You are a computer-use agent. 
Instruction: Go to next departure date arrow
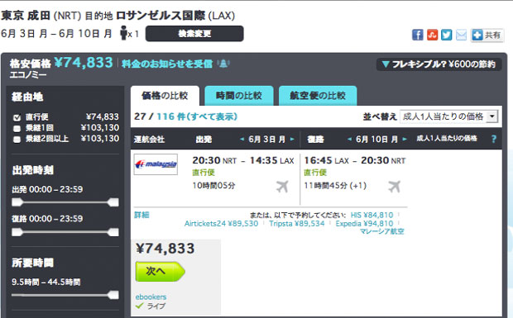click(292, 139)
